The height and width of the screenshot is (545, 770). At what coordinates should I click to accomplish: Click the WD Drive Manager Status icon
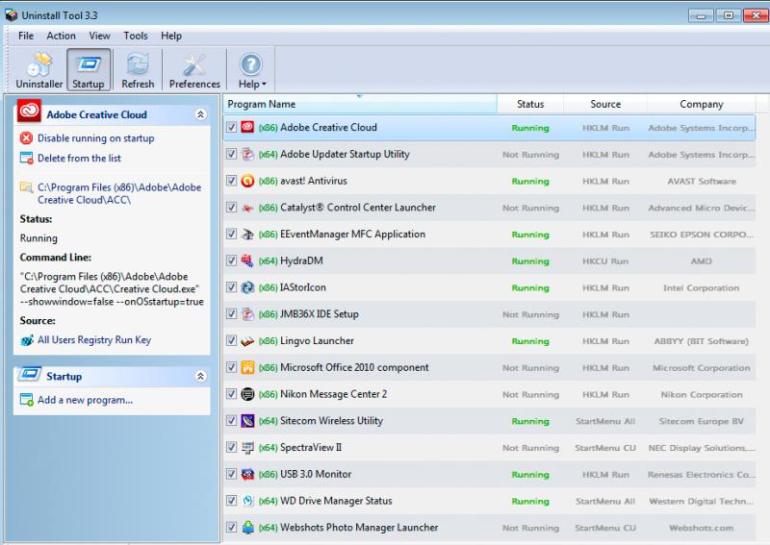[247, 501]
